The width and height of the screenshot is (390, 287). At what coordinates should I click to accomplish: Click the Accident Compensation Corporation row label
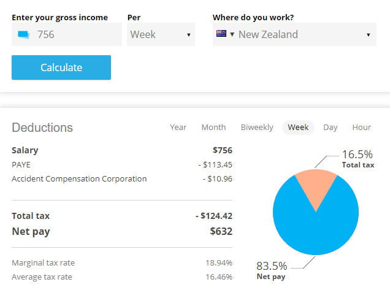79,179
